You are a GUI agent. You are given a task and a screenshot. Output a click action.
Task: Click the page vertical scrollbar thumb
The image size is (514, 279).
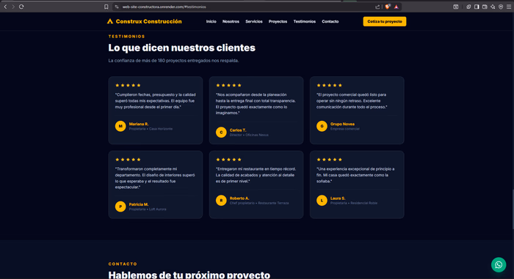click(x=513, y=209)
